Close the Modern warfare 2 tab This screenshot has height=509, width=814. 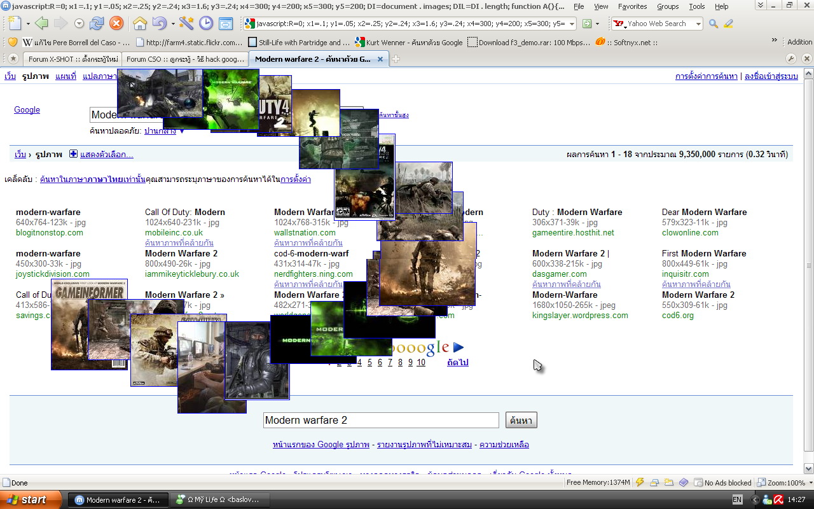[380, 59]
